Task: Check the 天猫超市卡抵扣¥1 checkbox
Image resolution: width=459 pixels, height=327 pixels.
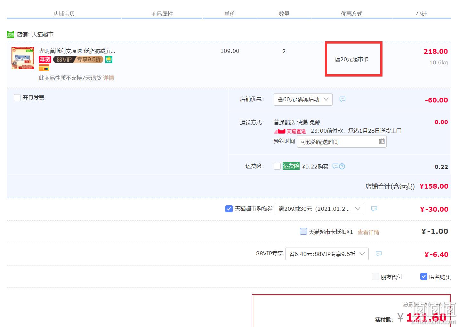Action: [x=303, y=231]
